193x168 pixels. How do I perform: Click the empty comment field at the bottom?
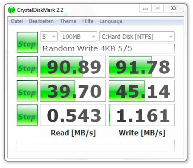pyautogui.click(x=96, y=145)
